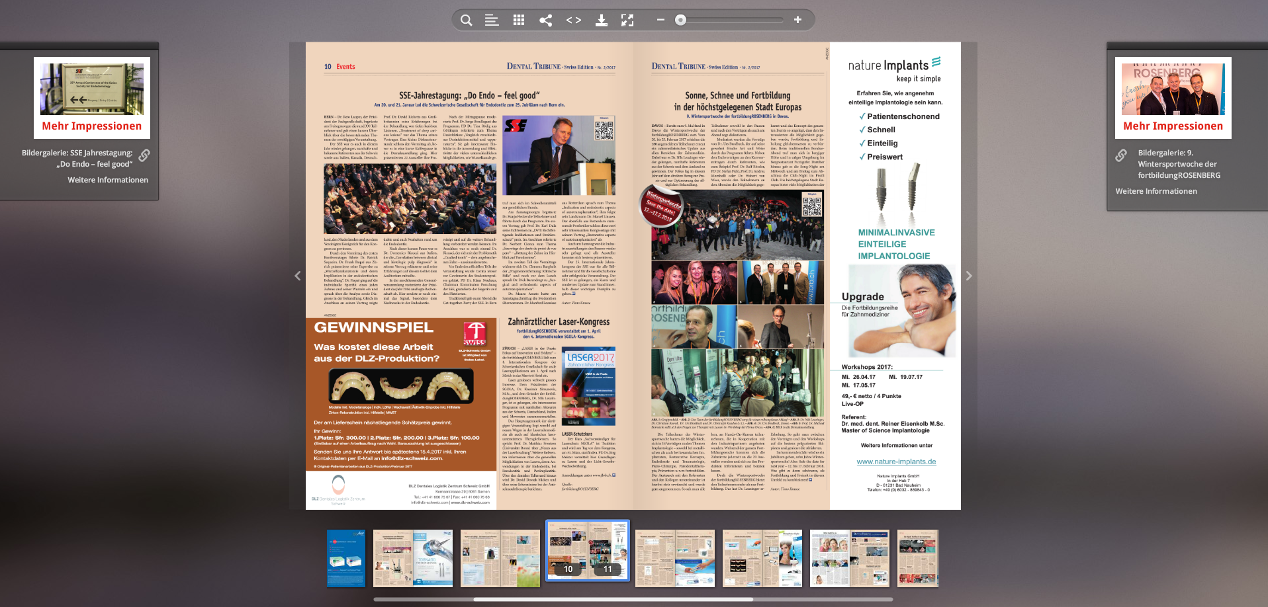
Task: Go to the next page arrow
Action: (x=969, y=276)
